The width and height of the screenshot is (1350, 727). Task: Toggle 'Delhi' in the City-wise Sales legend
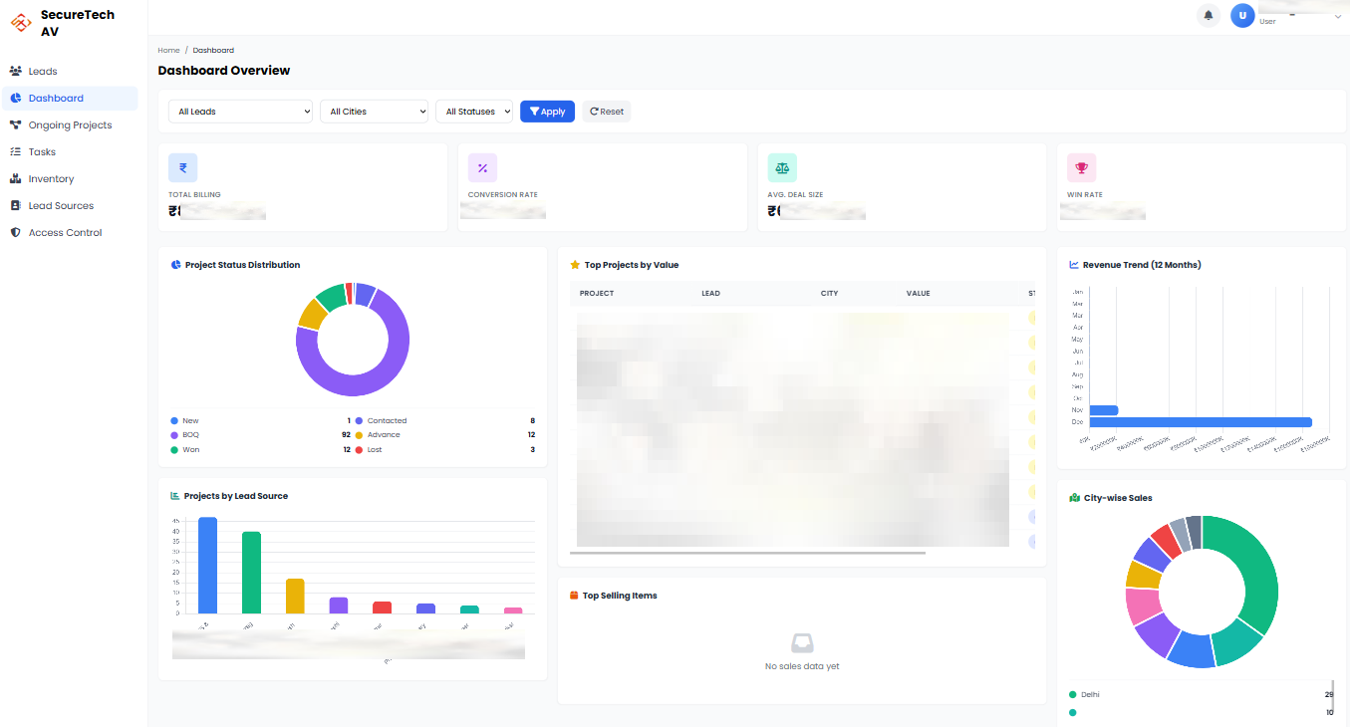(1085, 694)
